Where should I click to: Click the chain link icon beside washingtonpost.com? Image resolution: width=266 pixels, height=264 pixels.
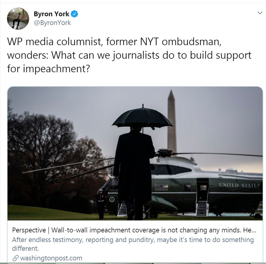coord(15,258)
